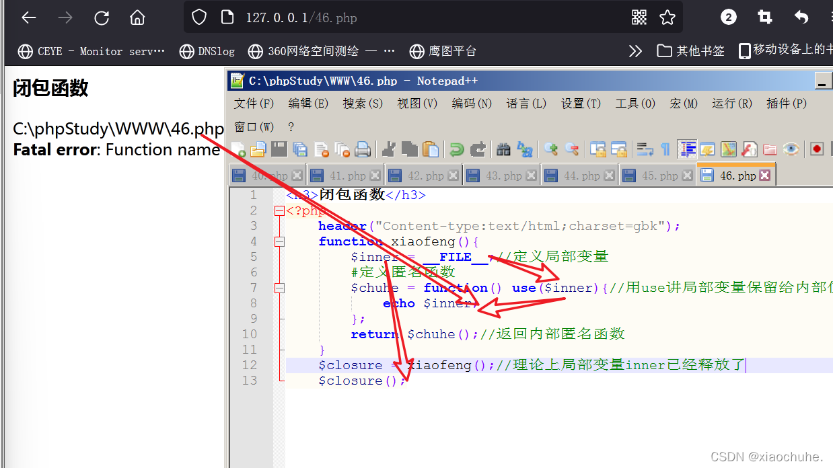The height and width of the screenshot is (468, 833).
Task: Open the 语言(L) menu
Action: [526, 104]
